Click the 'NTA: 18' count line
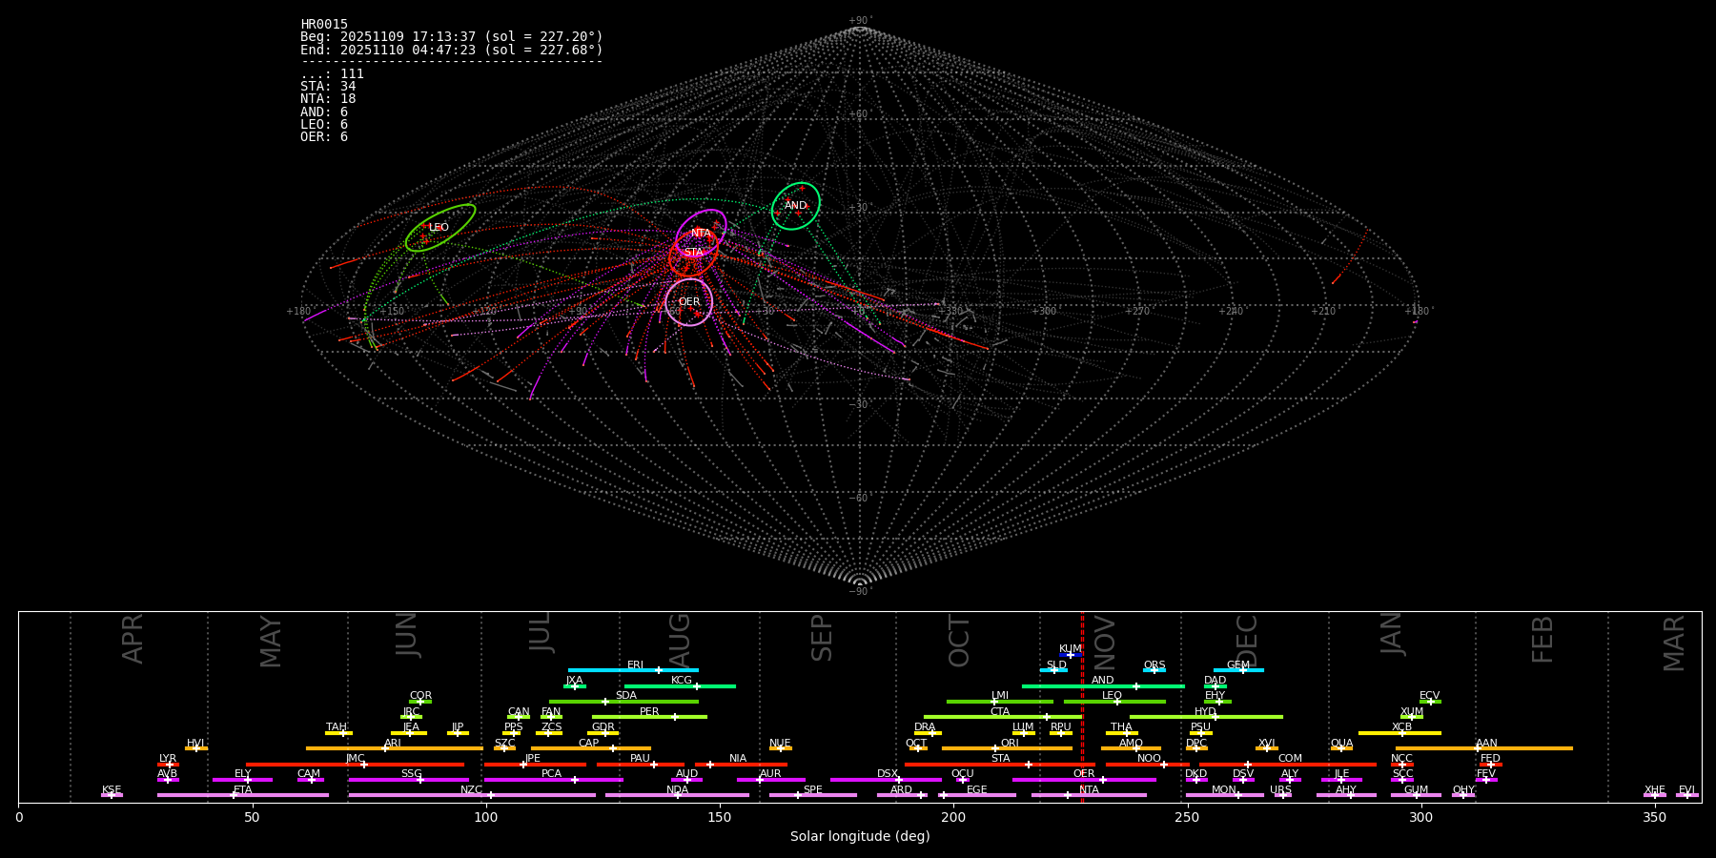The width and height of the screenshot is (1716, 858). [328, 99]
